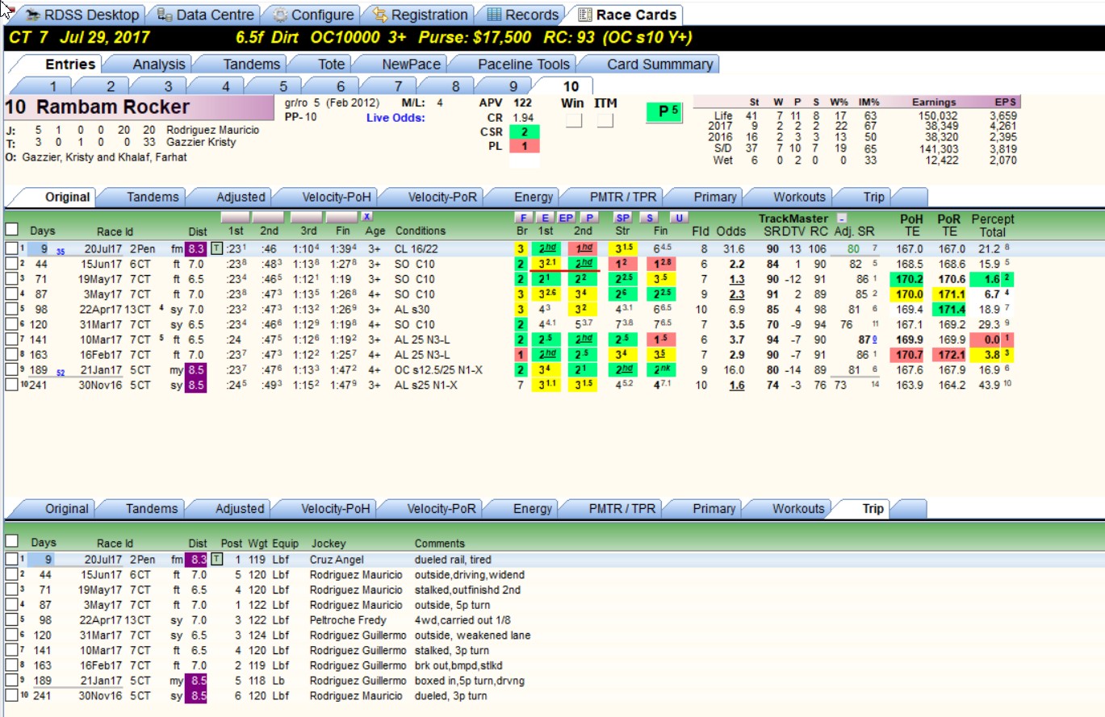Click the F pace filter button

(x=522, y=218)
